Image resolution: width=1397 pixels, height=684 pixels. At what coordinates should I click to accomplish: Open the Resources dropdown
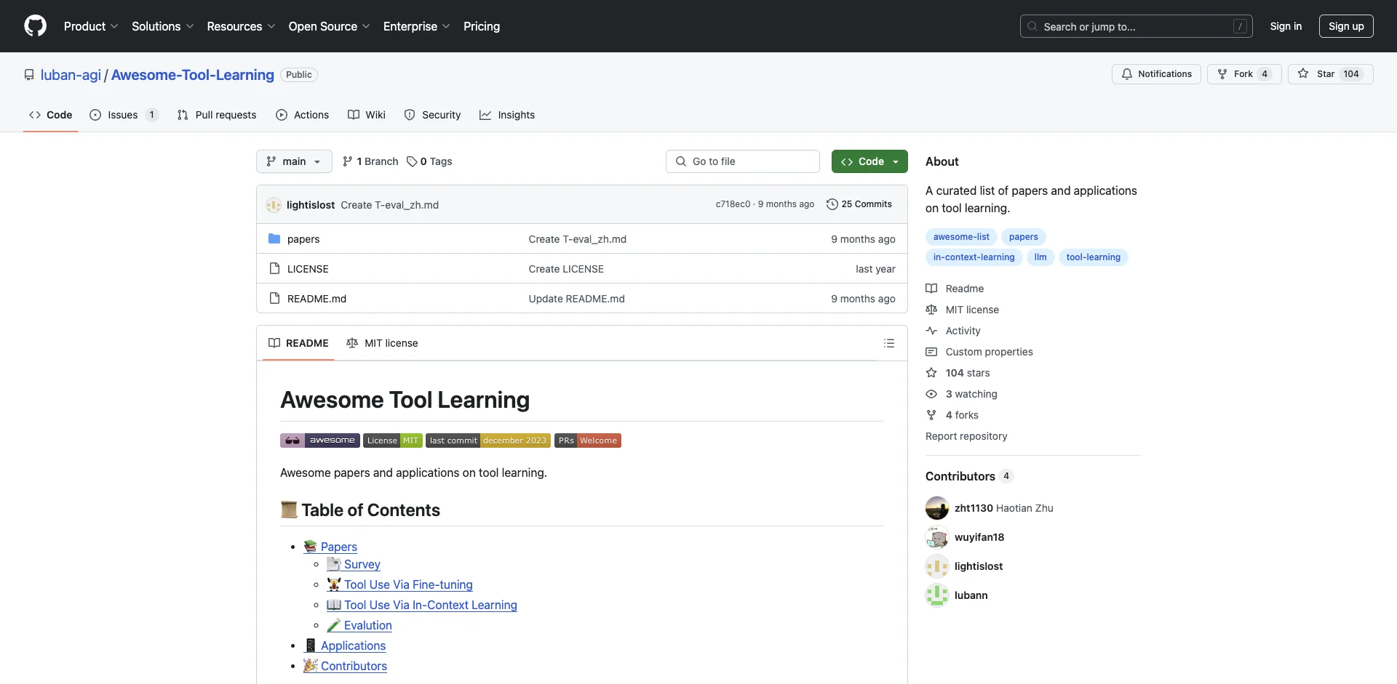pos(241,26)
